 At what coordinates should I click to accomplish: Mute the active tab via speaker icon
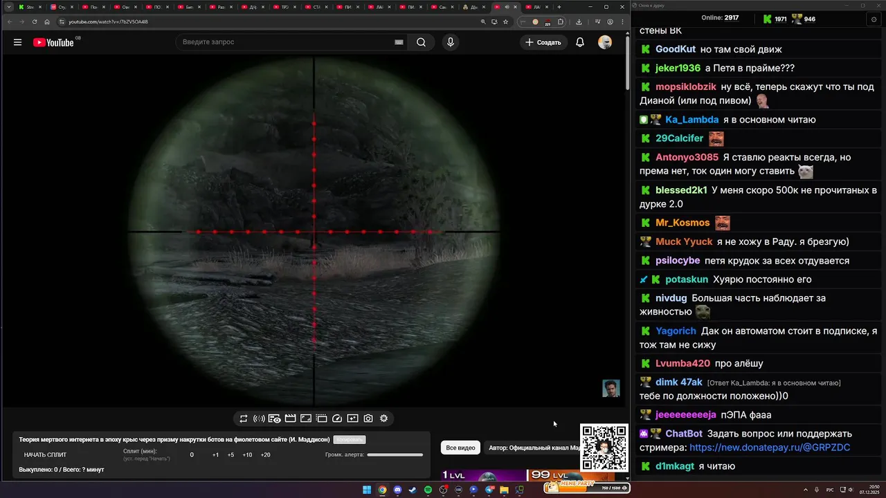(x=507, y=7)
